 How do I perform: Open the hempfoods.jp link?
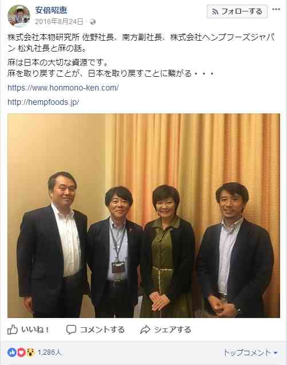[44, 102]
